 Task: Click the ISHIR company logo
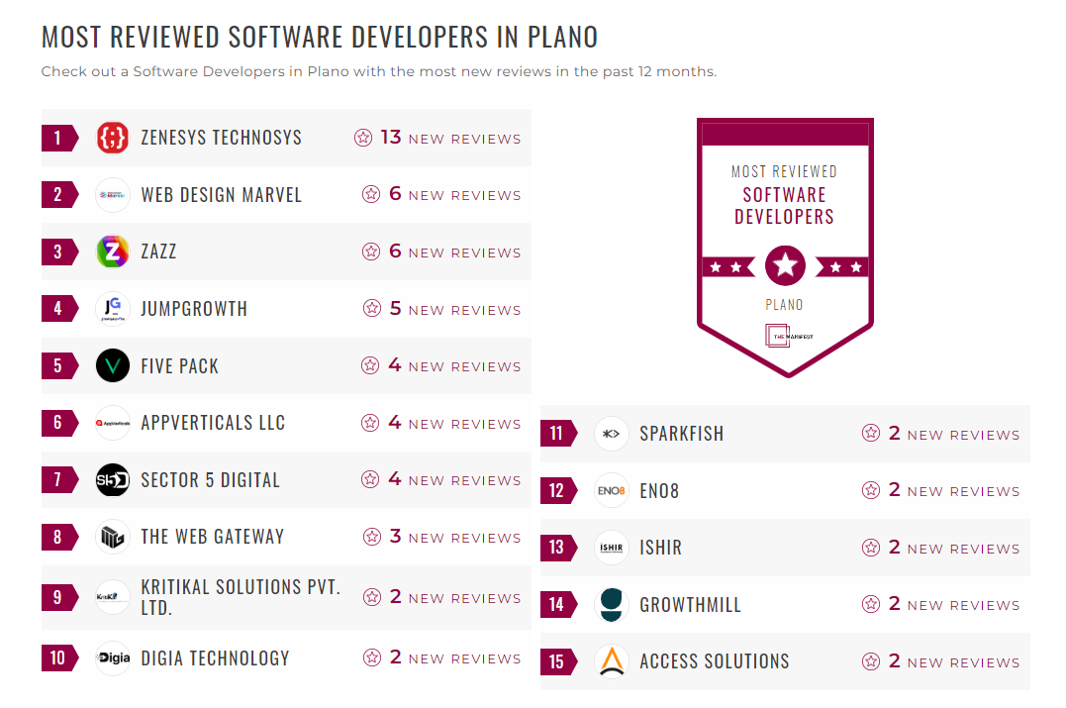(612, 548)
